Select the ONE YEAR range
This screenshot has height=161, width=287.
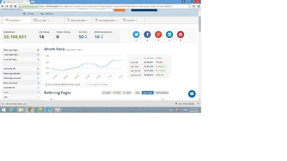click(148, 93)
